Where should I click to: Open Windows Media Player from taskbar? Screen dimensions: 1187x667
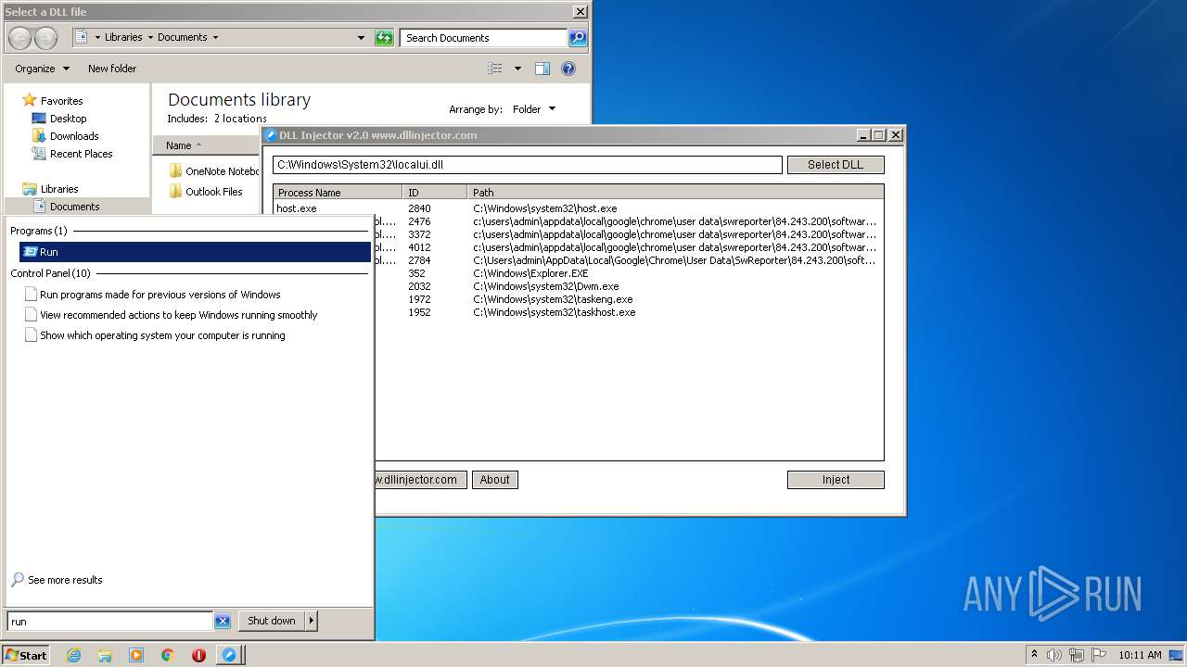click(x=136, y=655)
